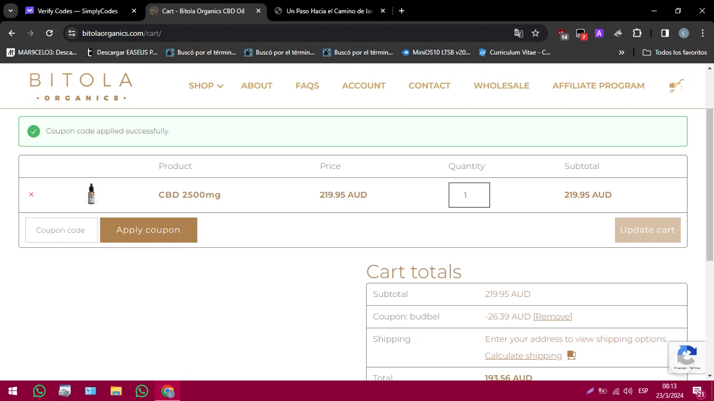714x401 pixels.
Task: Click the Update cart button
Action: tap(647, 230)
